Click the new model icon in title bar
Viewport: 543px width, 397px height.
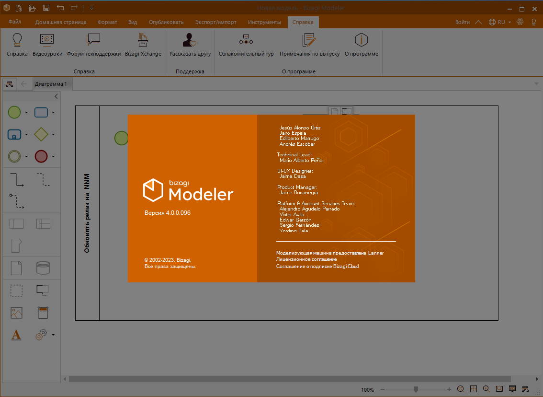pyautogui.click(x=19, y=8)
